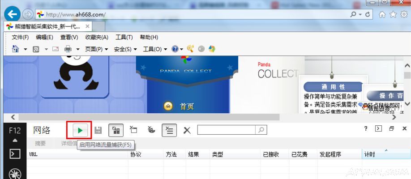This screenshot has width=411, height=179.
Task: Click the export captured traffic save icon
Action: coord(98,130)
